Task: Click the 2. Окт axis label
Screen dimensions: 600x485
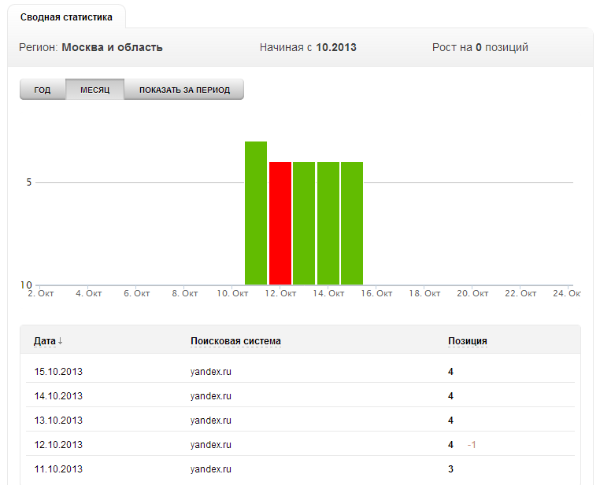Action: tap(41, 293)
